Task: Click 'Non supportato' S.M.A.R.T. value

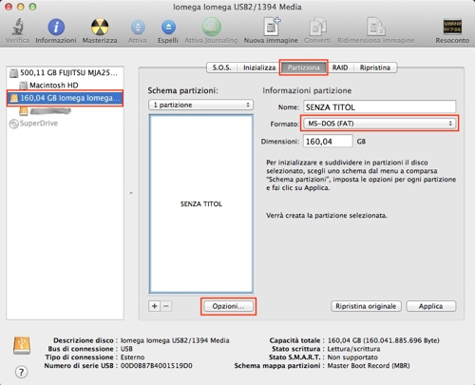Action: click(x=352, y=357)
